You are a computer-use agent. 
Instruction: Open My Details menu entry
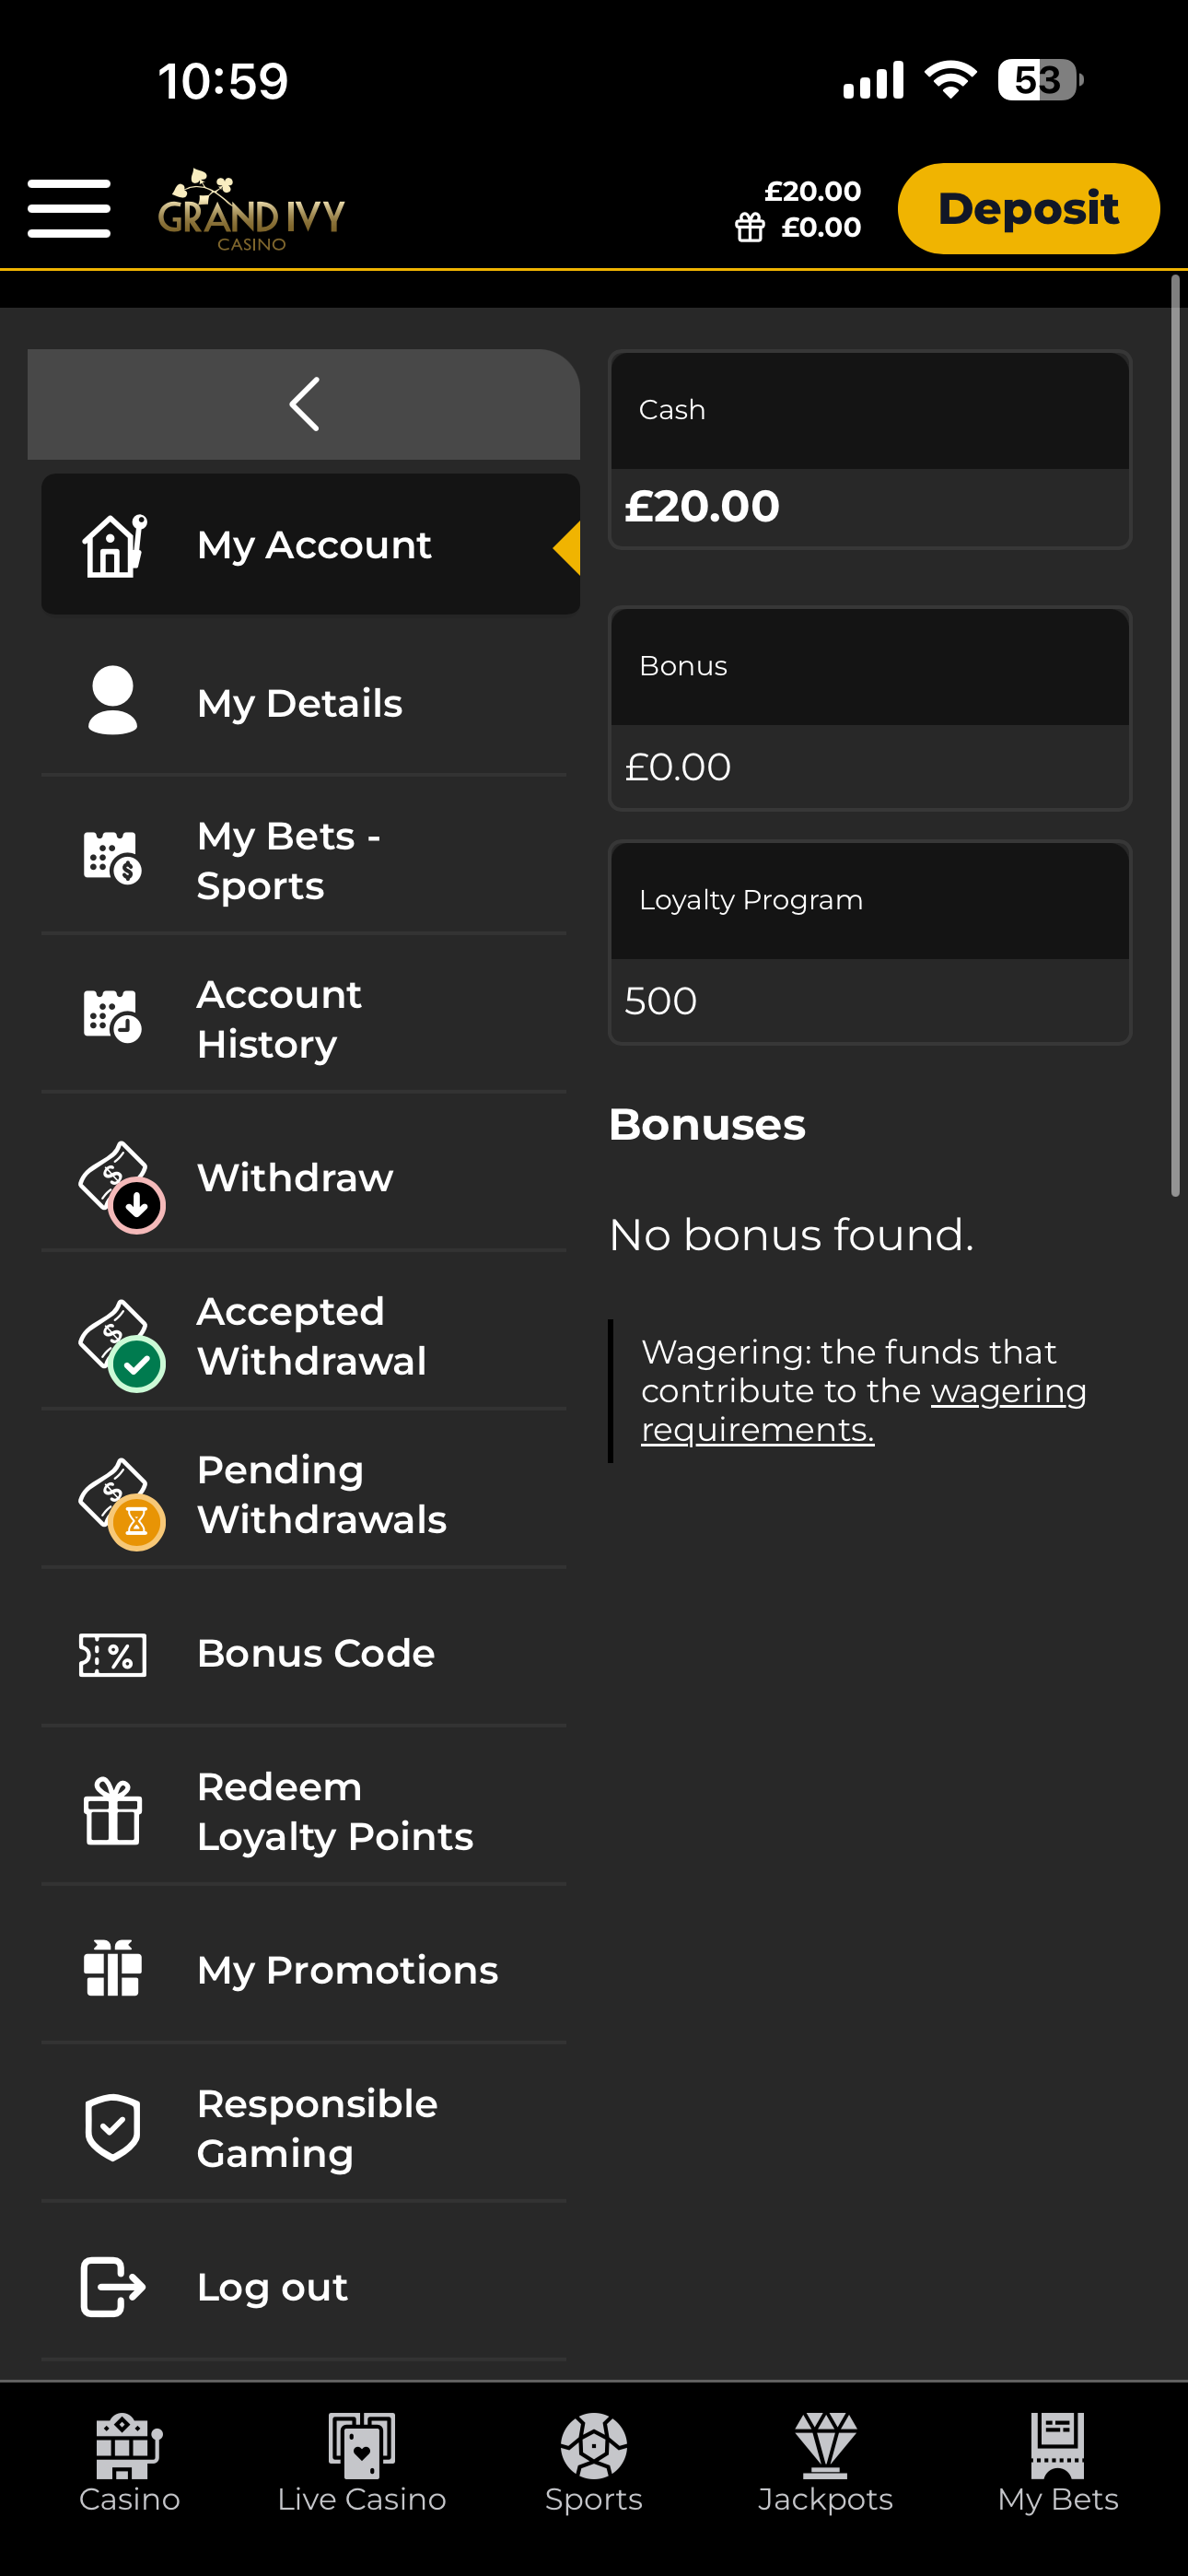[300, 703]
